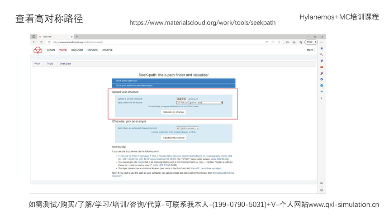Click the profile sync button in toolbar

(x=311, y=42)
